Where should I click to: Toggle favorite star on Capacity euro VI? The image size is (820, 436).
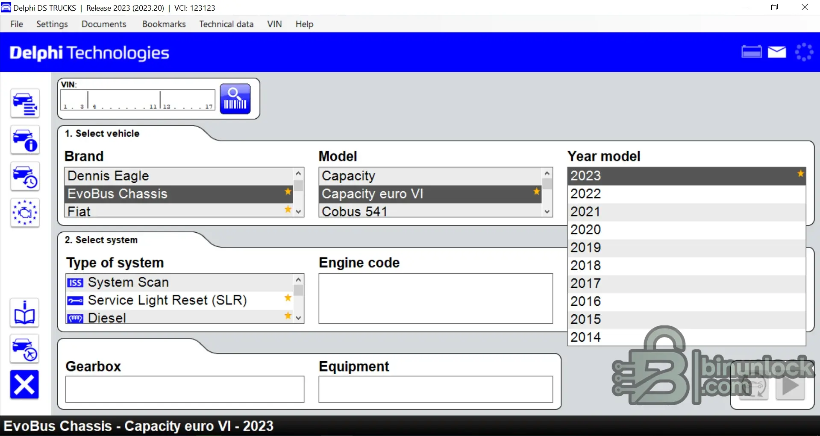pos(537,192)
